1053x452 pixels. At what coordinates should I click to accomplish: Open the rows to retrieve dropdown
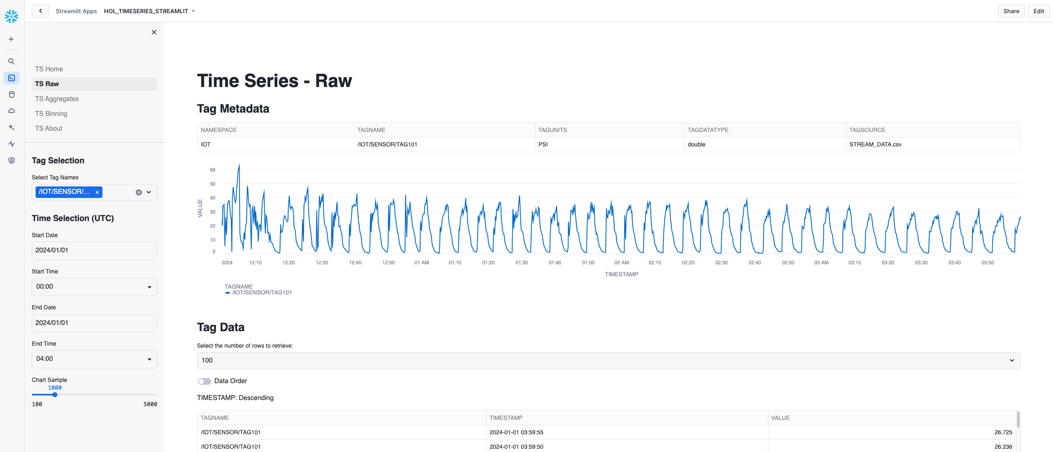pyautogui.click(x=608, y=360)
